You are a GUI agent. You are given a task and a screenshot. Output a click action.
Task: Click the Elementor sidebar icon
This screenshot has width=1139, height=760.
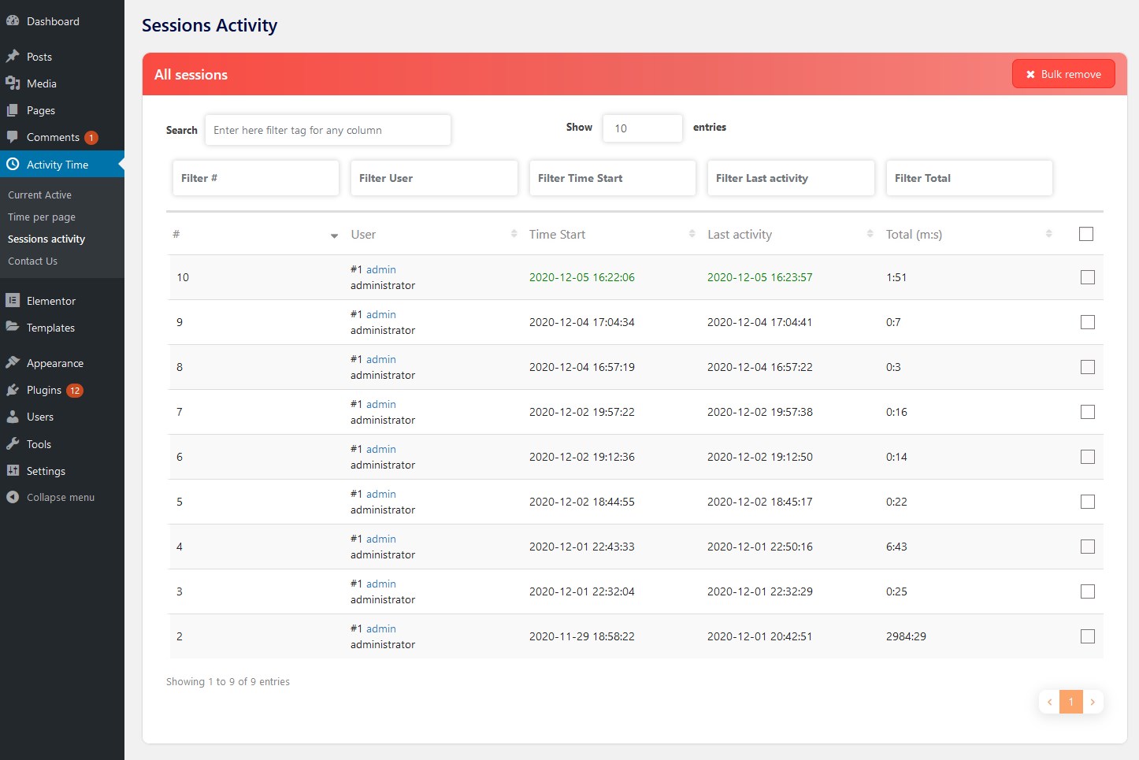[x=13, y=301]
